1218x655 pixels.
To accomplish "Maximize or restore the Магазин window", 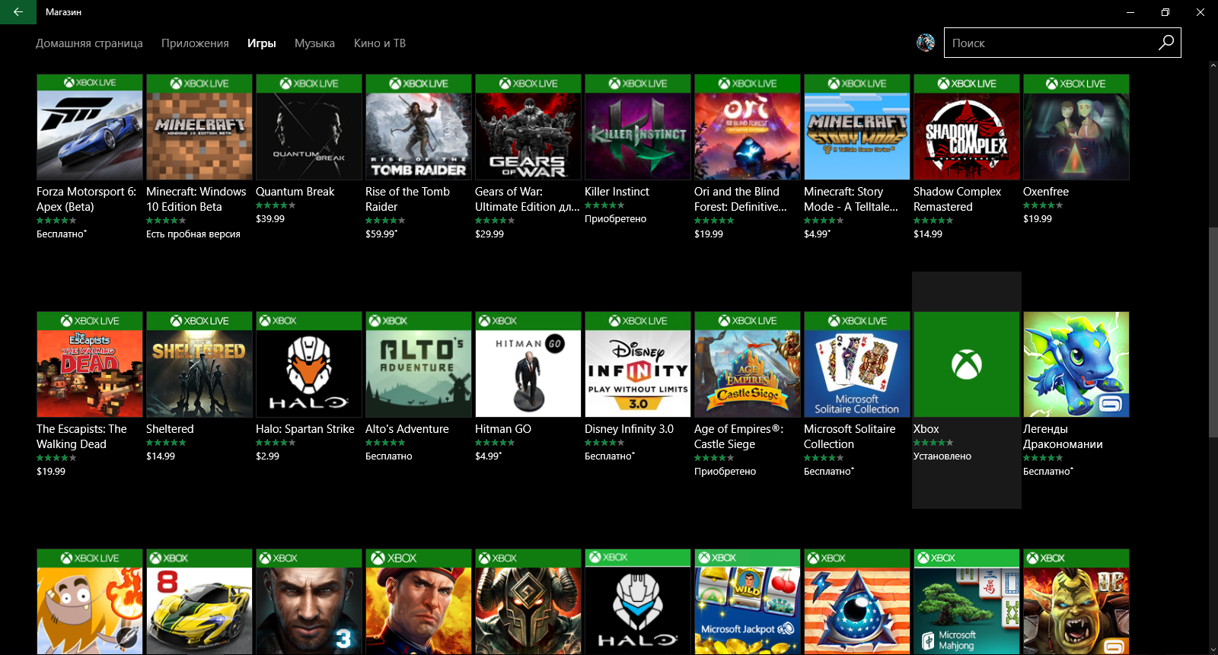I will pos(1165,12).
